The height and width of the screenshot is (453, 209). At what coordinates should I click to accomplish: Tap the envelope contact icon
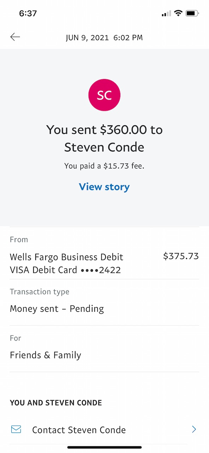click(16, 430)
